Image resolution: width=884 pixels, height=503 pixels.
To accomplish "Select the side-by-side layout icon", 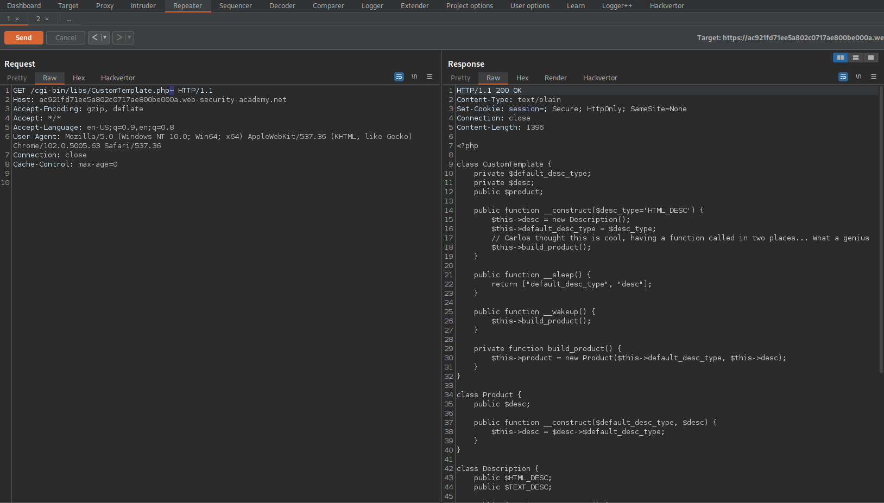I will coord(841,58).
